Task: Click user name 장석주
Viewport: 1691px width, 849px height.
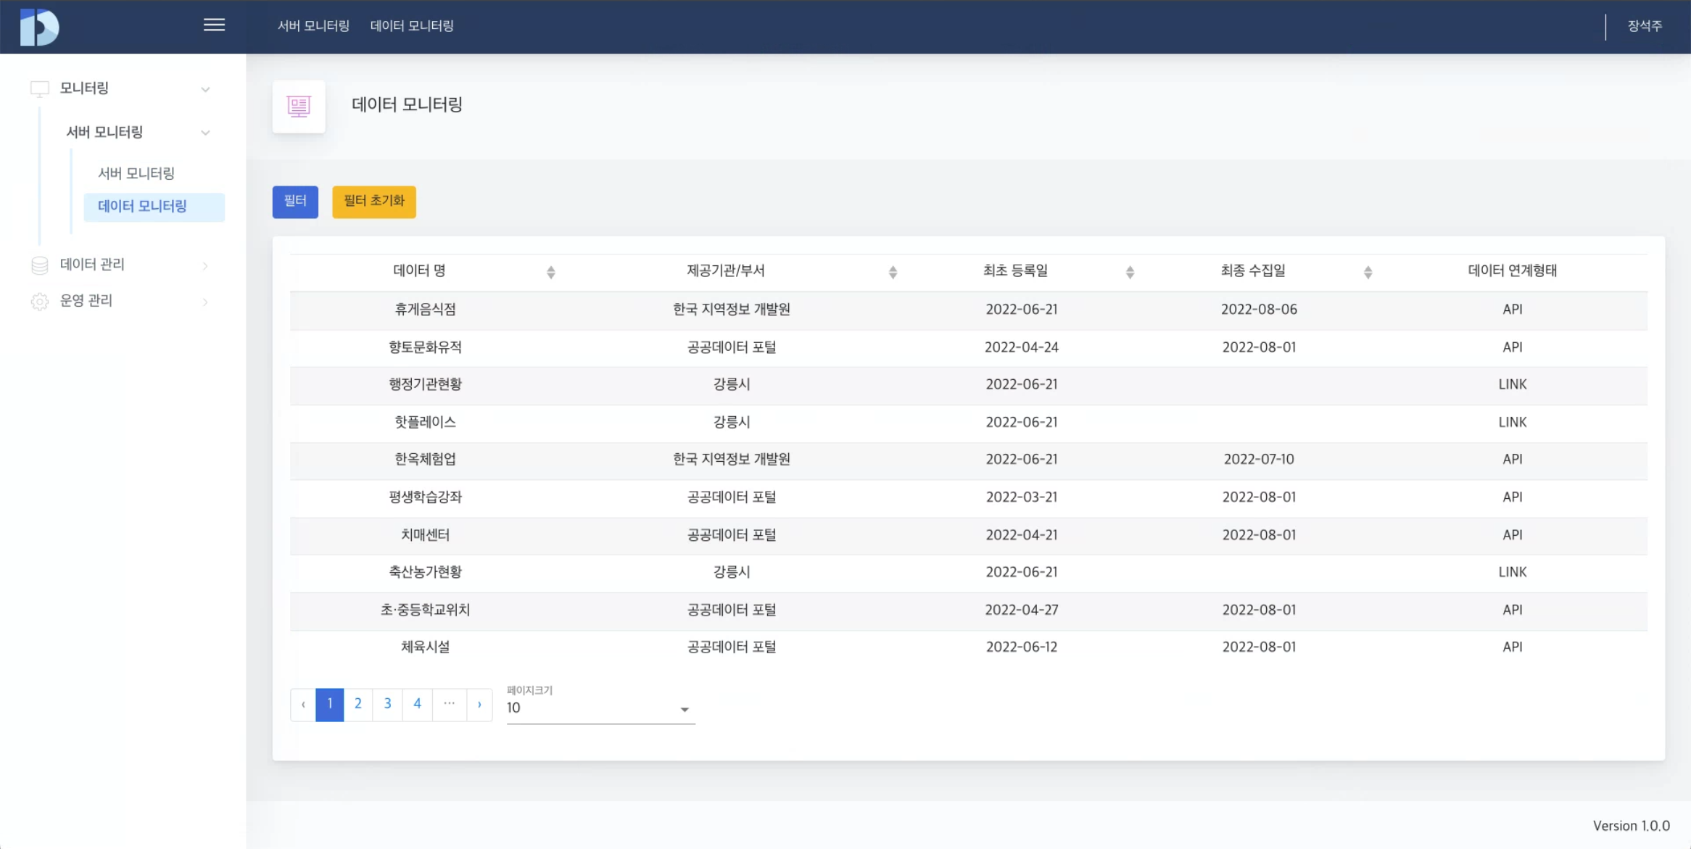Action: [1645, 26]
